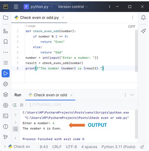Click the print statement on line 8
The width and height of the screenshot is (149, 151).
[x=65, y=68]
